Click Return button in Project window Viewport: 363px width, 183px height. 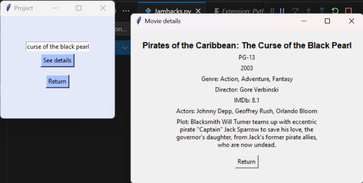pos(57,81)
